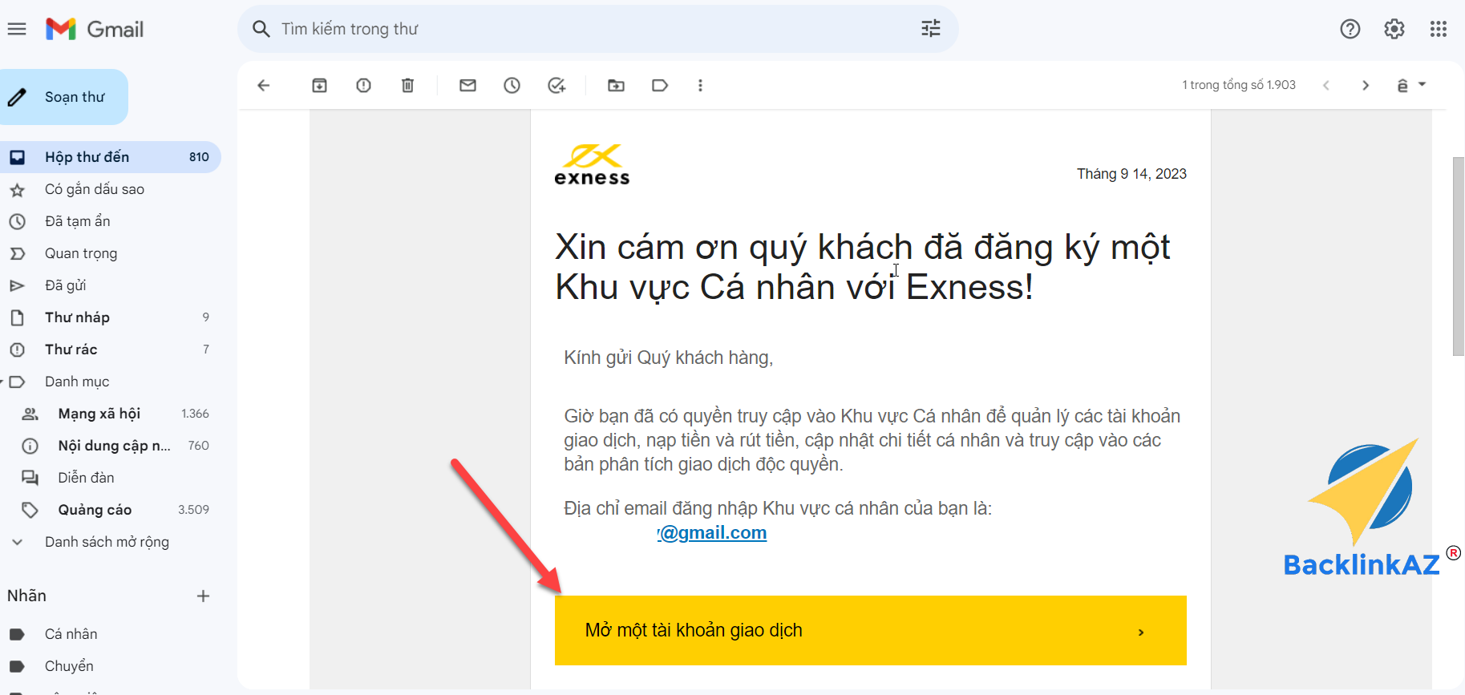Open Chuyển label

pyautogui.click(x=109, y=666)
